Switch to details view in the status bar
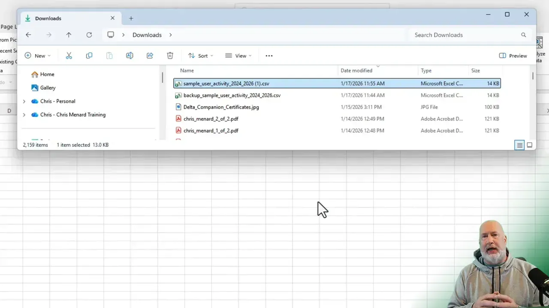549x308 pixels. tap(519, 145)
